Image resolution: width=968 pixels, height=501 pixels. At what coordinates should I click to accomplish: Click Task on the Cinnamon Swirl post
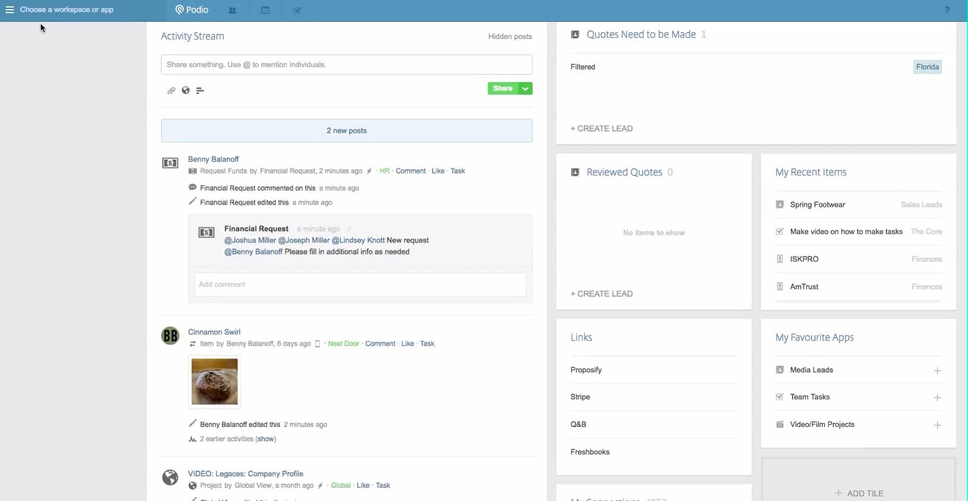point(427,344)
